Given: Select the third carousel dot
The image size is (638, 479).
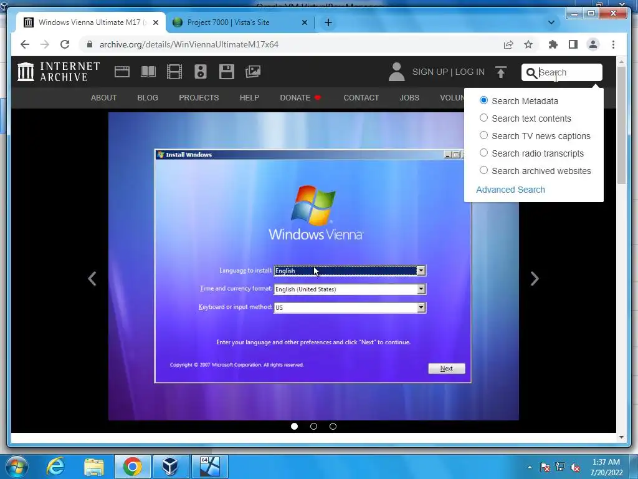Looking at the screenshot, I should 333,426.
